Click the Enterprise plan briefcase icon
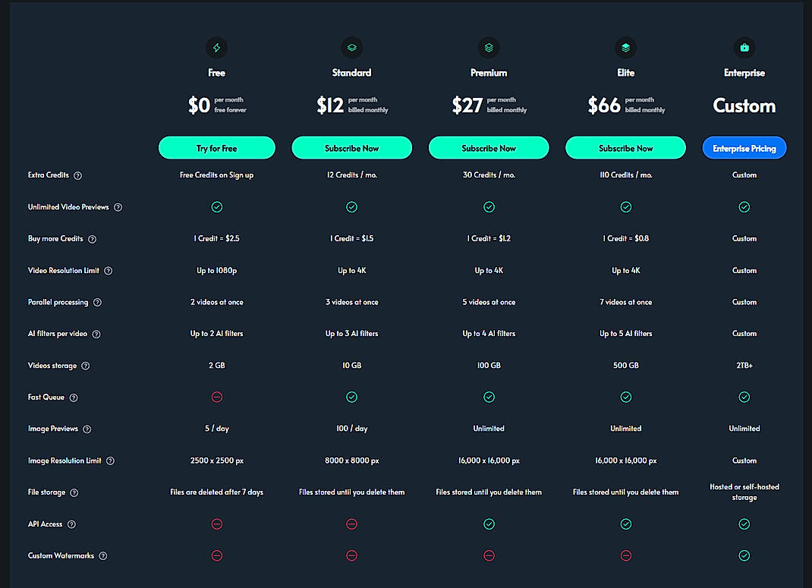812x588 pixels. tap(744, 48)
